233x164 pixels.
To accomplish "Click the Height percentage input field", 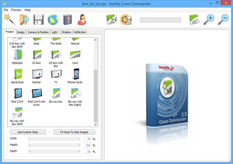I will pos(87,145).
